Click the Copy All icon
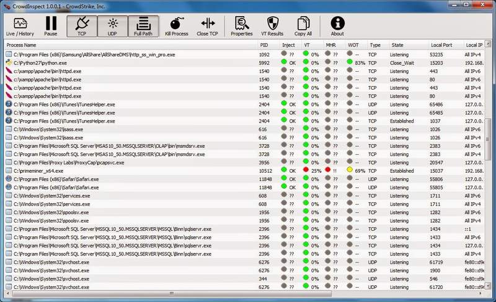Screen dimensions: 496x302 coord(303,27)
